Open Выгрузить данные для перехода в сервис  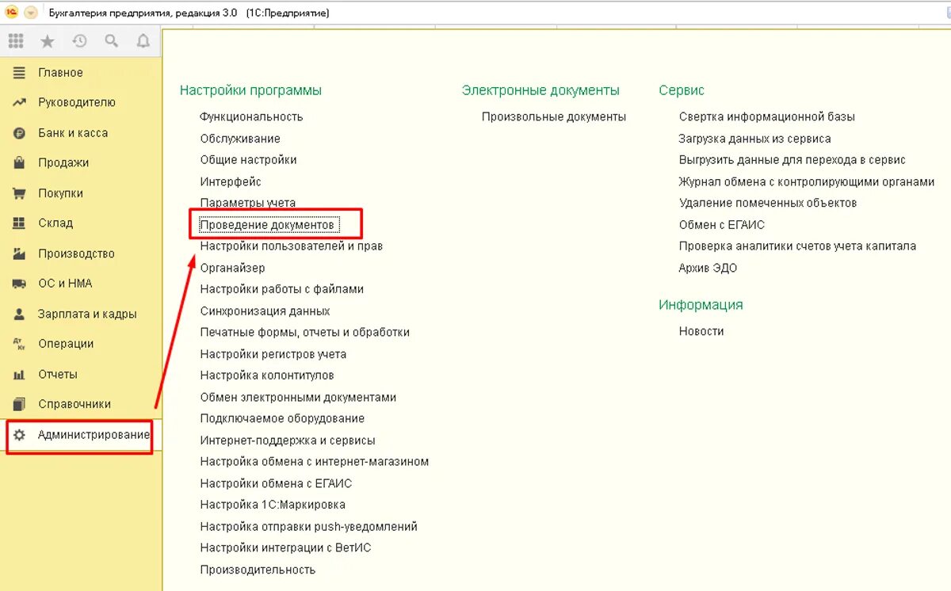click(x=792, y=160)
